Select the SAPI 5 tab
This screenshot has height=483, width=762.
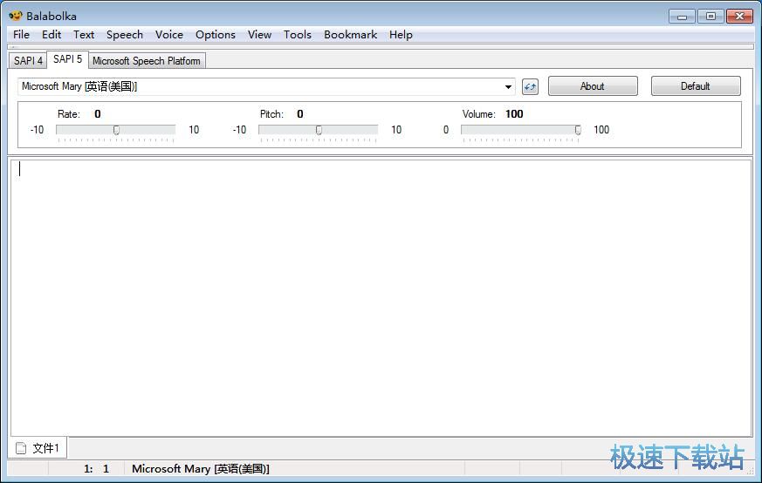(x=67, y=59)
